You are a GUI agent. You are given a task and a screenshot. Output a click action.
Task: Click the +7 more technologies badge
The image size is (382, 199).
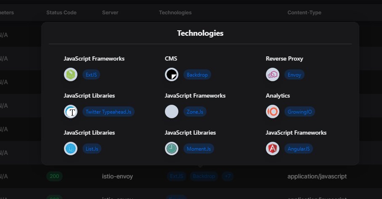coord(228,176)
